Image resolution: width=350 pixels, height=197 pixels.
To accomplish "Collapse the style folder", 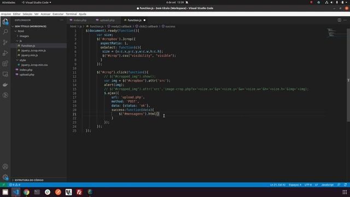I will (x=22, y=60).
